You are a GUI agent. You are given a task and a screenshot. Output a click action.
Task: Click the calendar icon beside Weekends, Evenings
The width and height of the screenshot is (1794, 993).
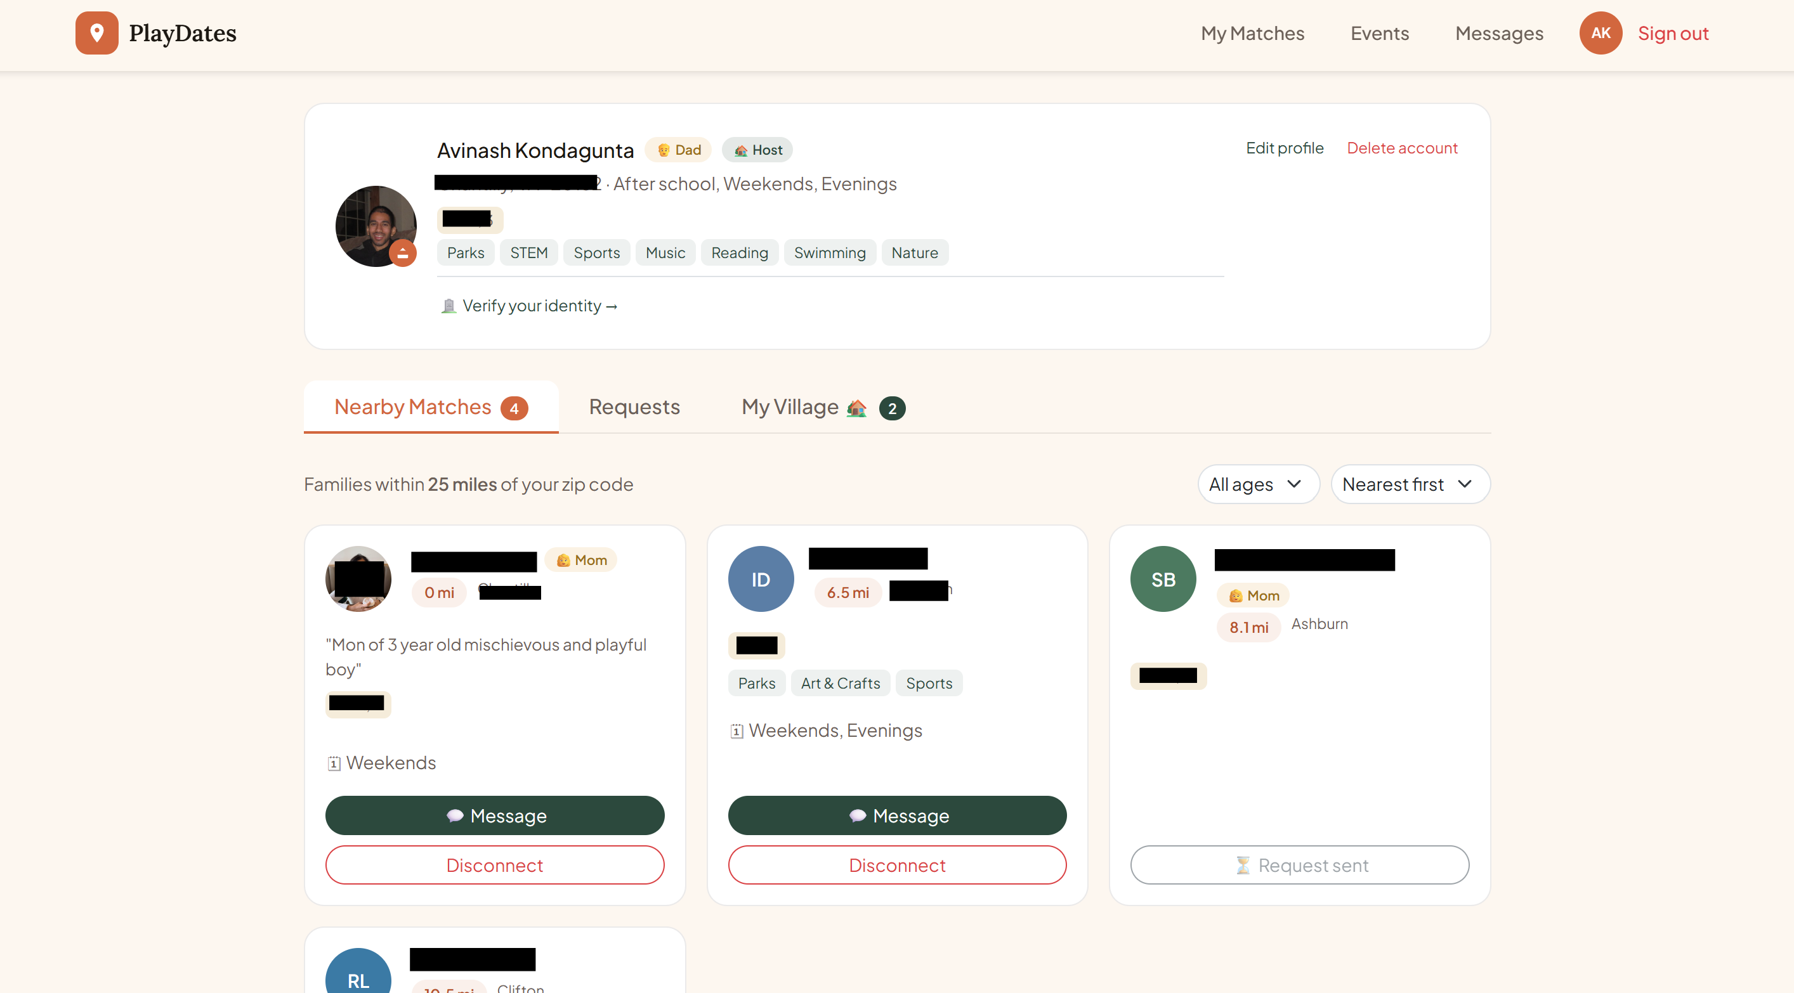pos(736,730)
